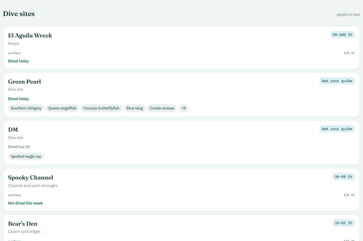
Task: Select the Southern stingray species chip
Action: [26, 108]
